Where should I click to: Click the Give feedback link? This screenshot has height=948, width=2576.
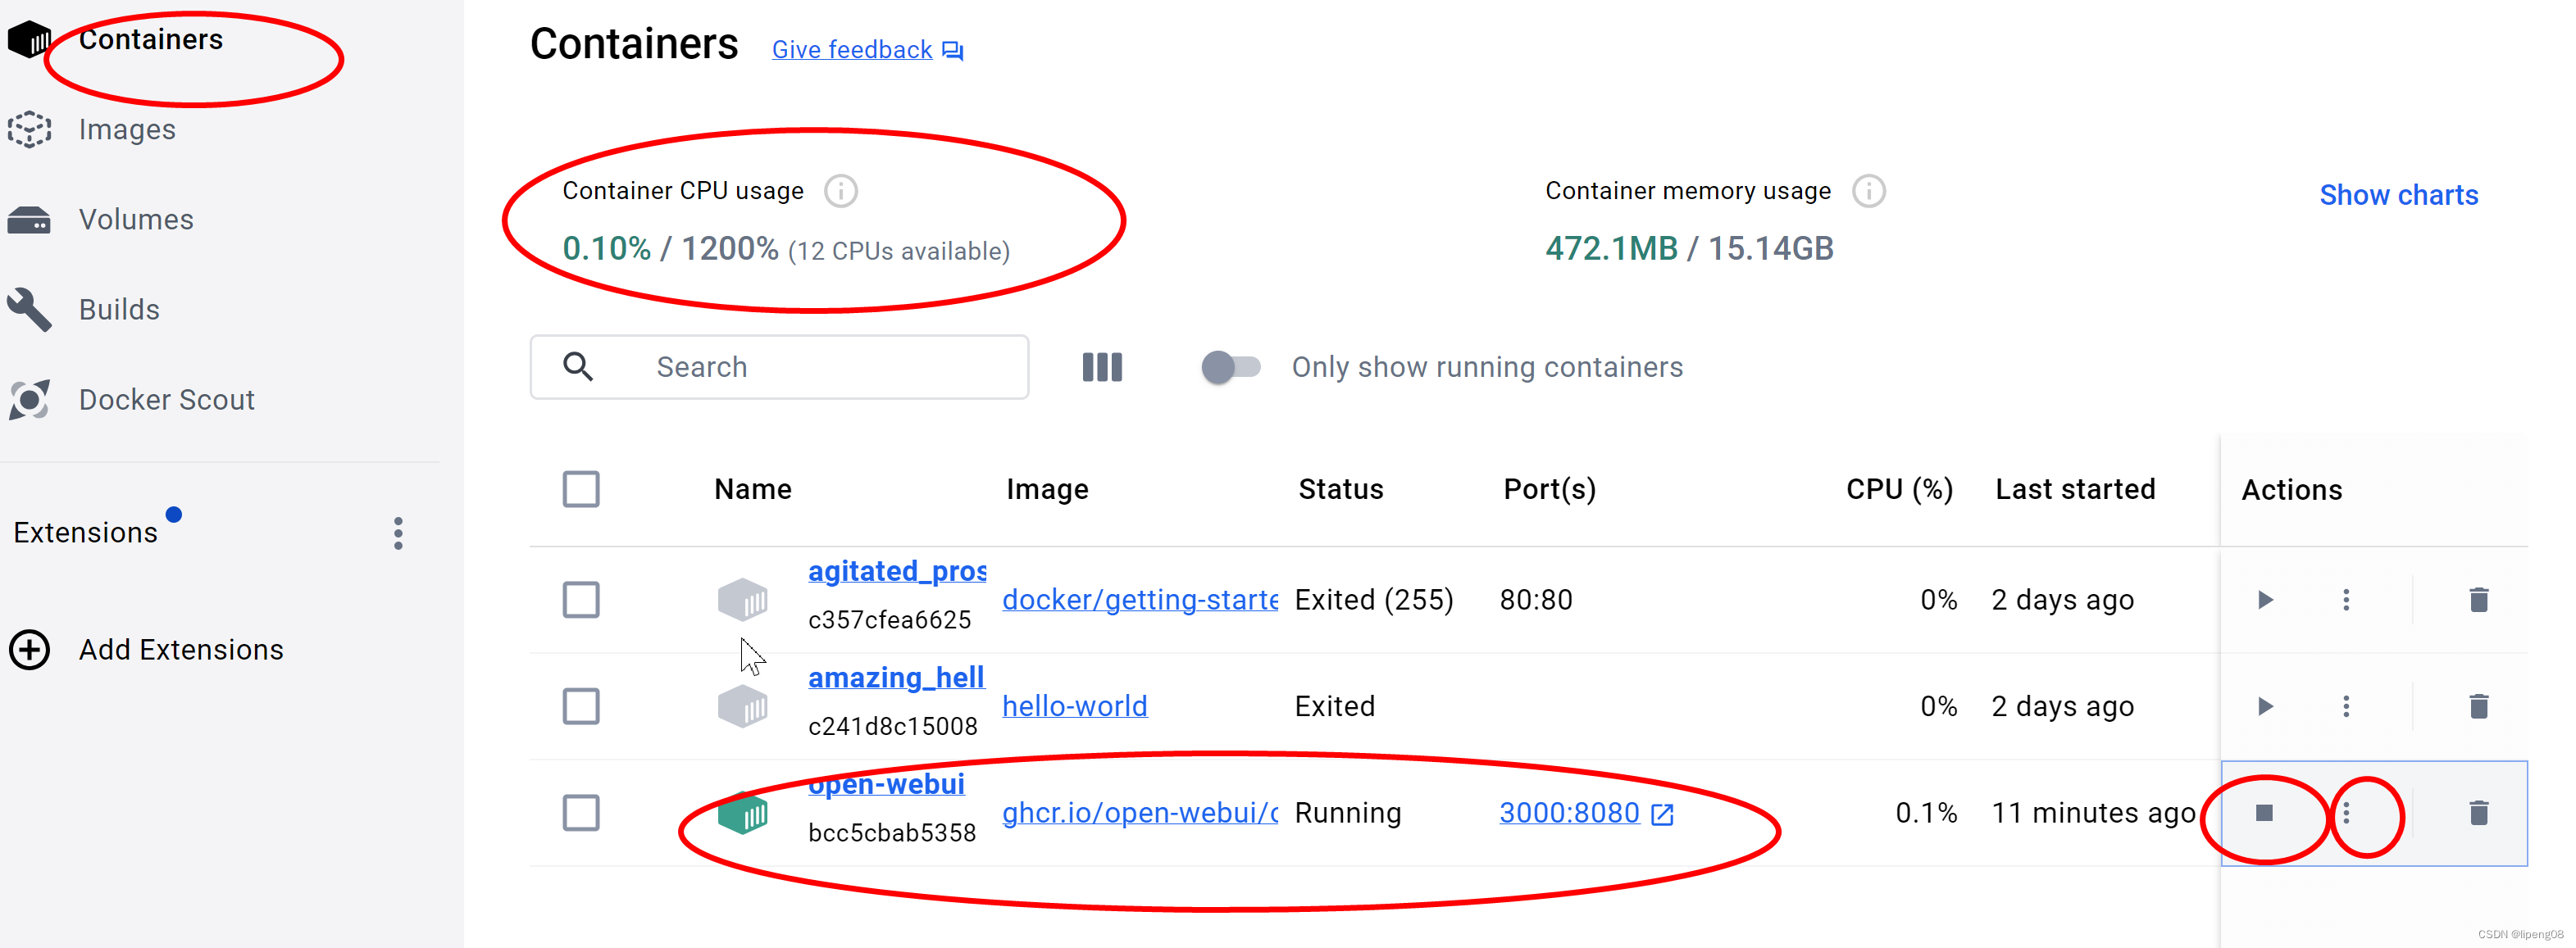[852, 50]
